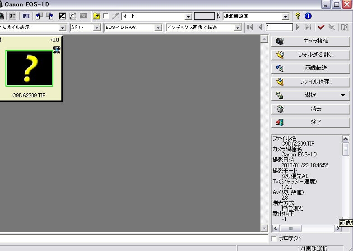Click info panel scroll-right arrow

(x=338, y=228)
